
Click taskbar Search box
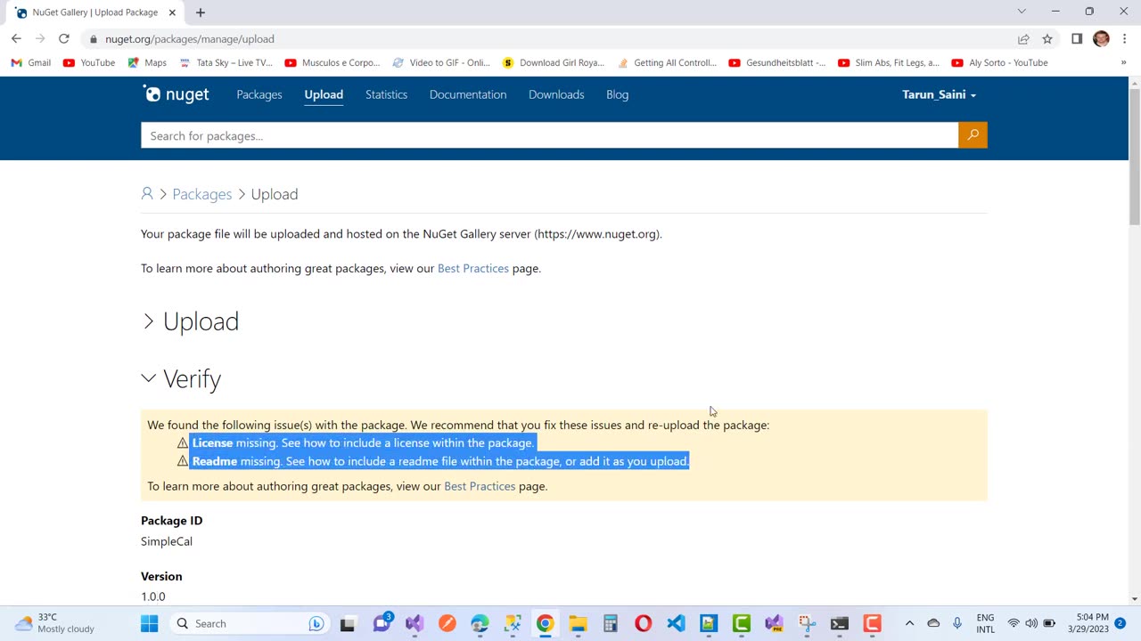pyautogui.click(x=250, y=623)
